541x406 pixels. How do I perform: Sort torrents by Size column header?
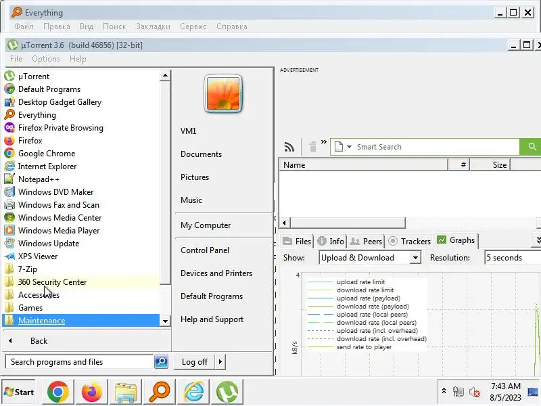coord(490,164)
